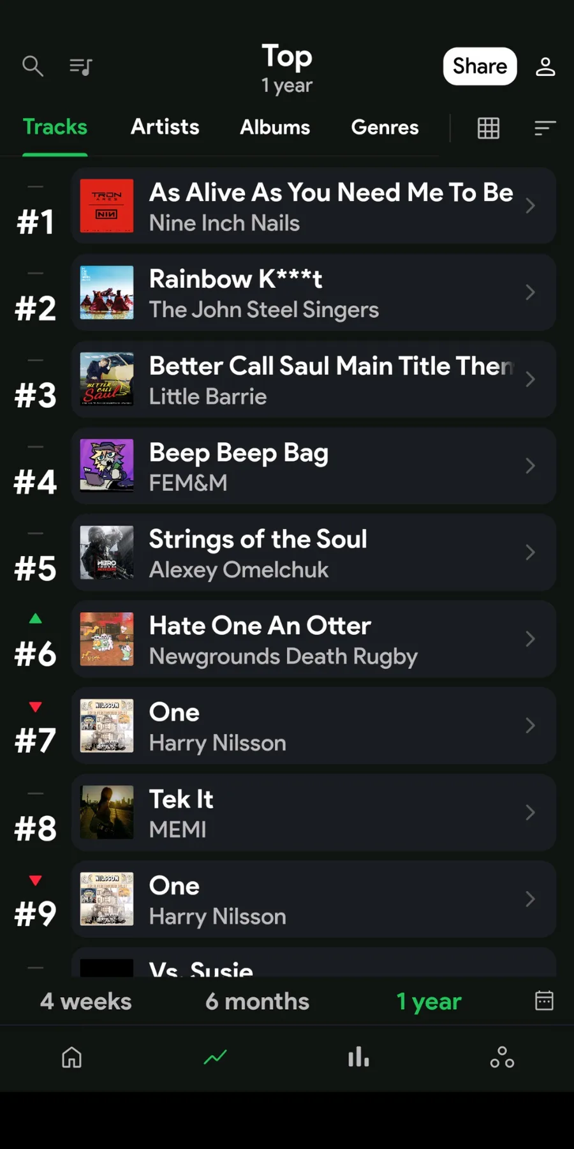Switch to grid view layout
The height and width of the screenshot is (1149, 574).
(x=489, y=128)
